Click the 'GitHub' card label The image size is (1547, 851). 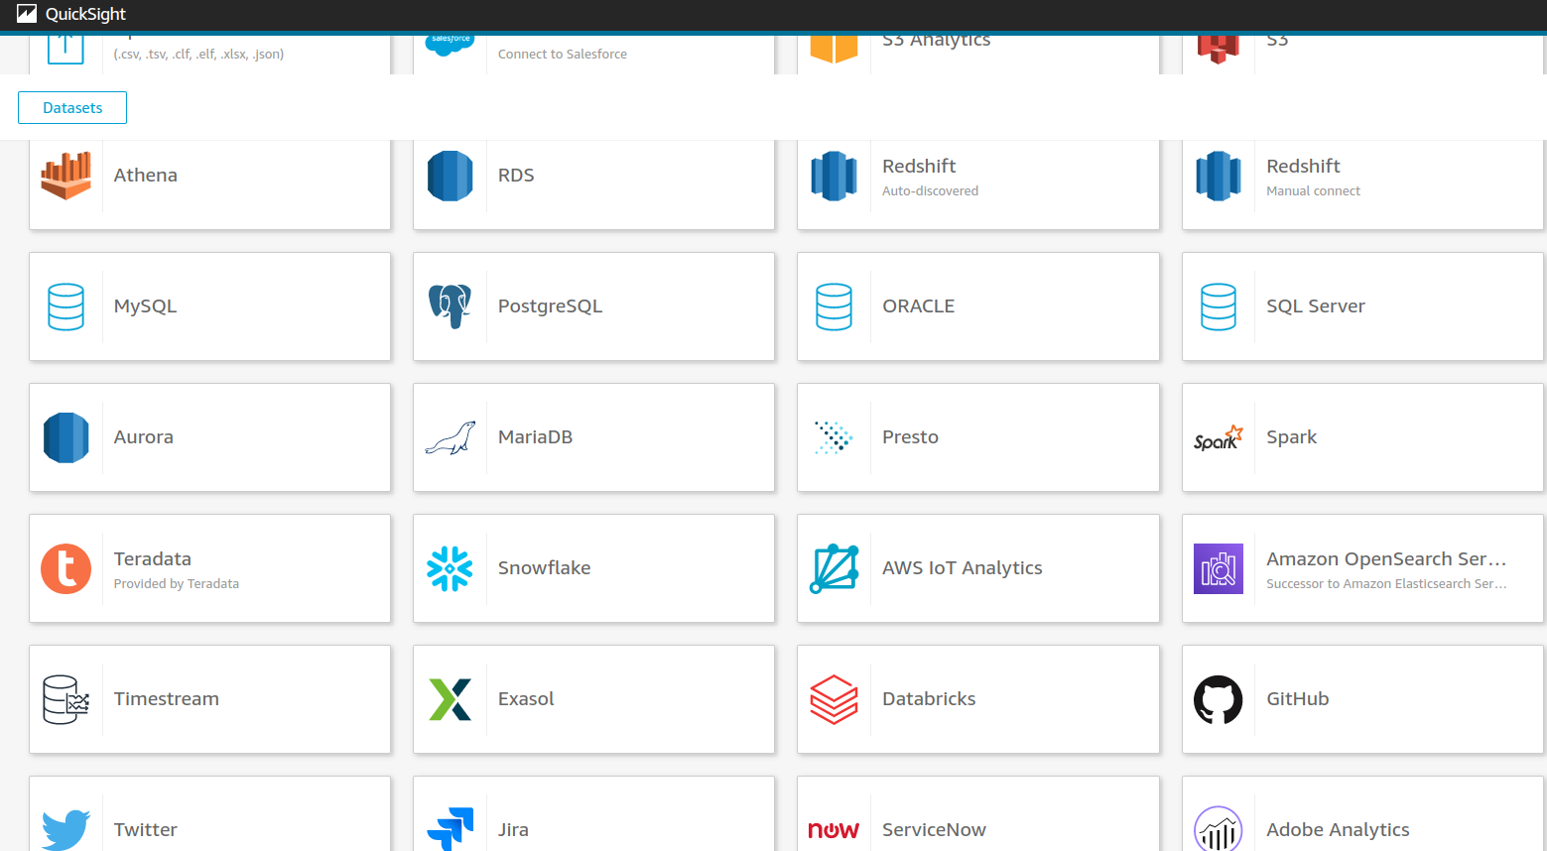tap(1298, 699)
